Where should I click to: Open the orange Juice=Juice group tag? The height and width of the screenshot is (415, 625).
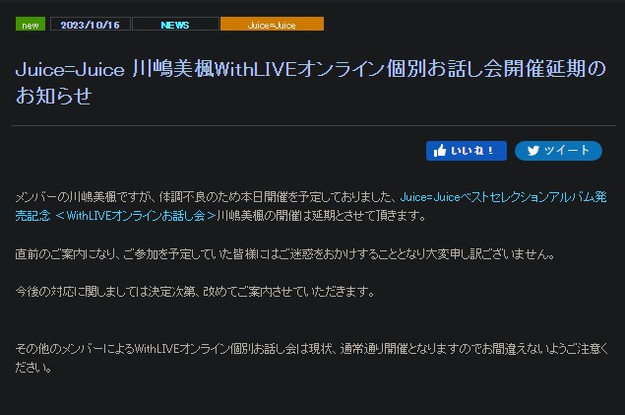coord(272,24)
